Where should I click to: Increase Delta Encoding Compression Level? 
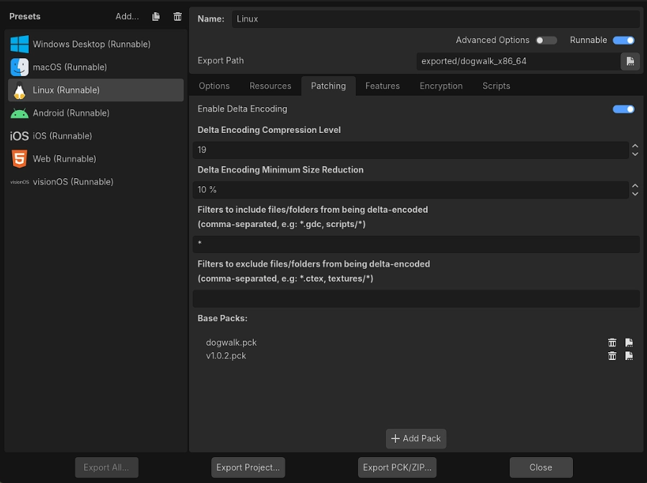[635, 147]
